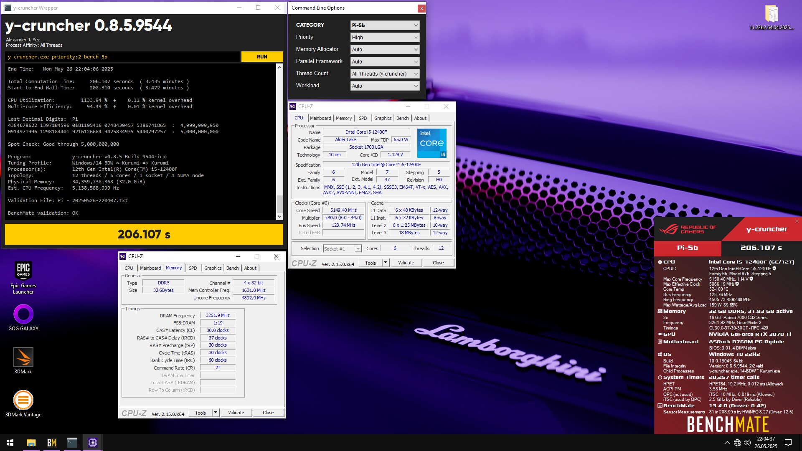Open Epic Games Launcher desktop icon

click(x=23, y=277)
